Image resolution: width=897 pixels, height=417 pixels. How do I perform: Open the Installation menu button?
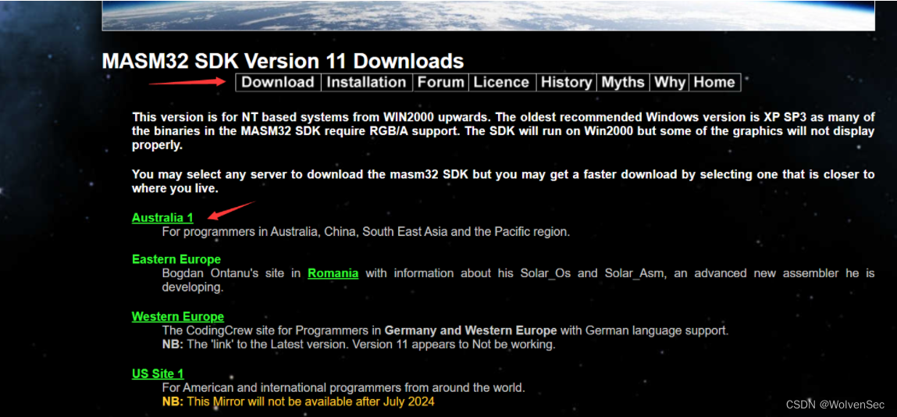point(366,82)
